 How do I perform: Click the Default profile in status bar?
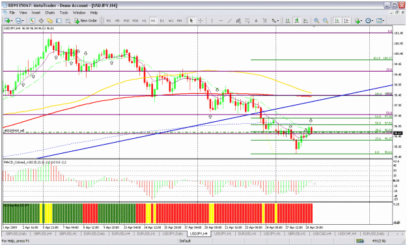185,241
